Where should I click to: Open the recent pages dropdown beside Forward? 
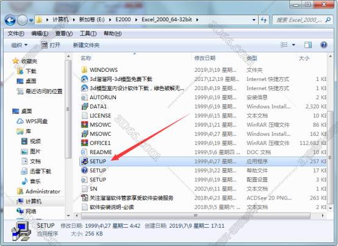coord(31,20)
